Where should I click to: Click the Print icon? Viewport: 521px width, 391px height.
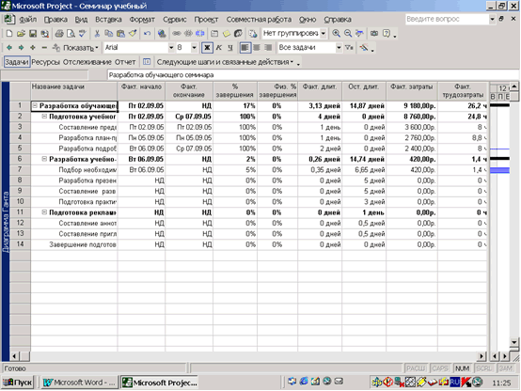tap(59, 34)
